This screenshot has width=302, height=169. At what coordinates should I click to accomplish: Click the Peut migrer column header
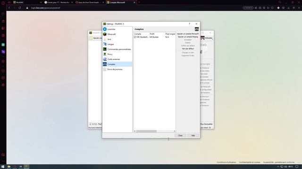pyautogui.click(x=170, y=34)
